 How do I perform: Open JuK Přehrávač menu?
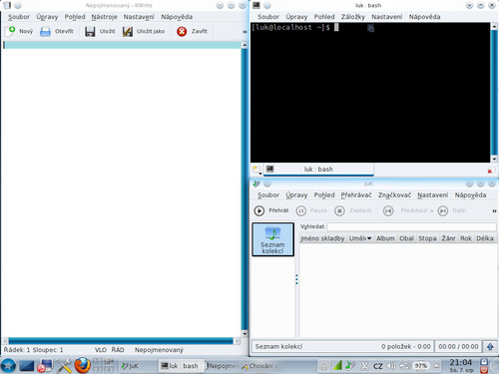tap(356, 195)
